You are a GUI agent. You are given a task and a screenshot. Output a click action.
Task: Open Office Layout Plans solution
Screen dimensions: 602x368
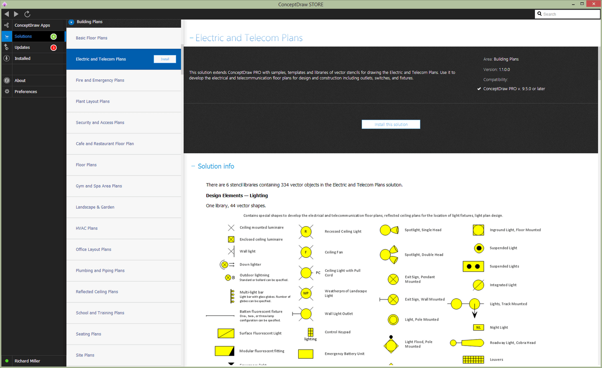pos(124,250)
